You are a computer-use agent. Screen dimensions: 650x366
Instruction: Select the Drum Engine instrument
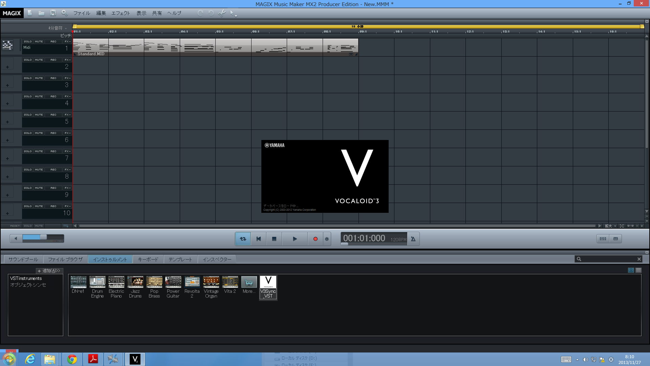(x=97, y=287)
